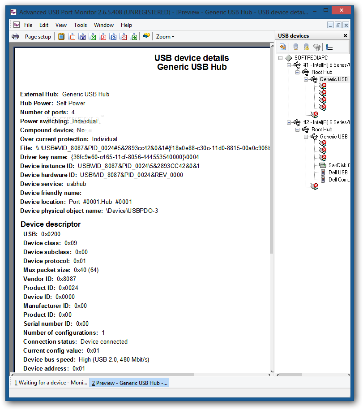This screenshot has width=363, height=410.
Task: Select the Dell Comp device in tree
Action: 339,180
